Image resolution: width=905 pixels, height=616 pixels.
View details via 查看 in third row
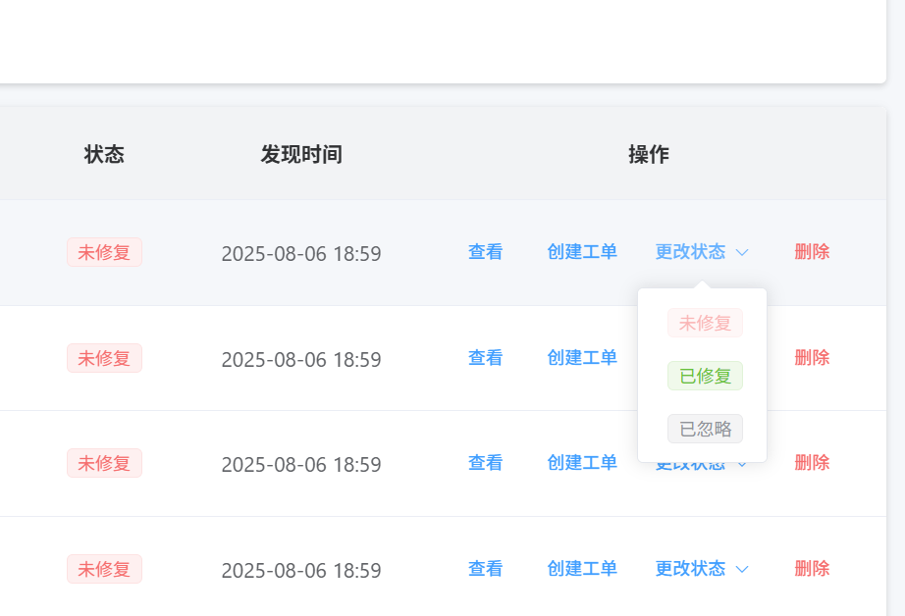point(485,463)
